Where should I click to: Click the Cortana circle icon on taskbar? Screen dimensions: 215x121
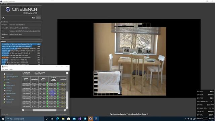pyautogui.click(x=46, y=119)
